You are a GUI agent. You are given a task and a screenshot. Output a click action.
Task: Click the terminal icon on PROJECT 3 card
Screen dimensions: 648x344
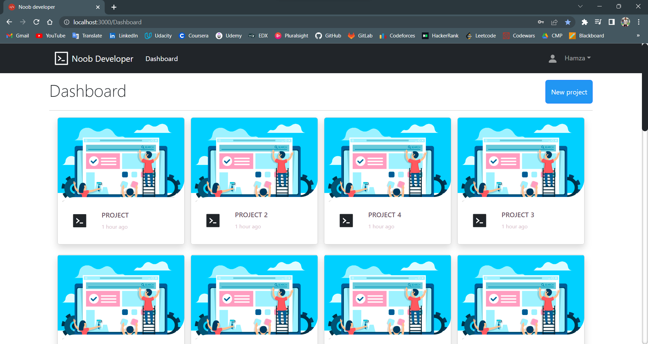pyautogui.click(x=480, y=221)
